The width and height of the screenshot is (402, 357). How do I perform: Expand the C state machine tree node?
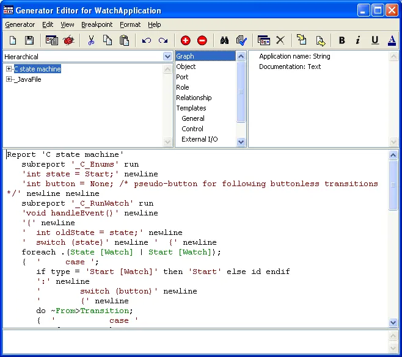9,69
